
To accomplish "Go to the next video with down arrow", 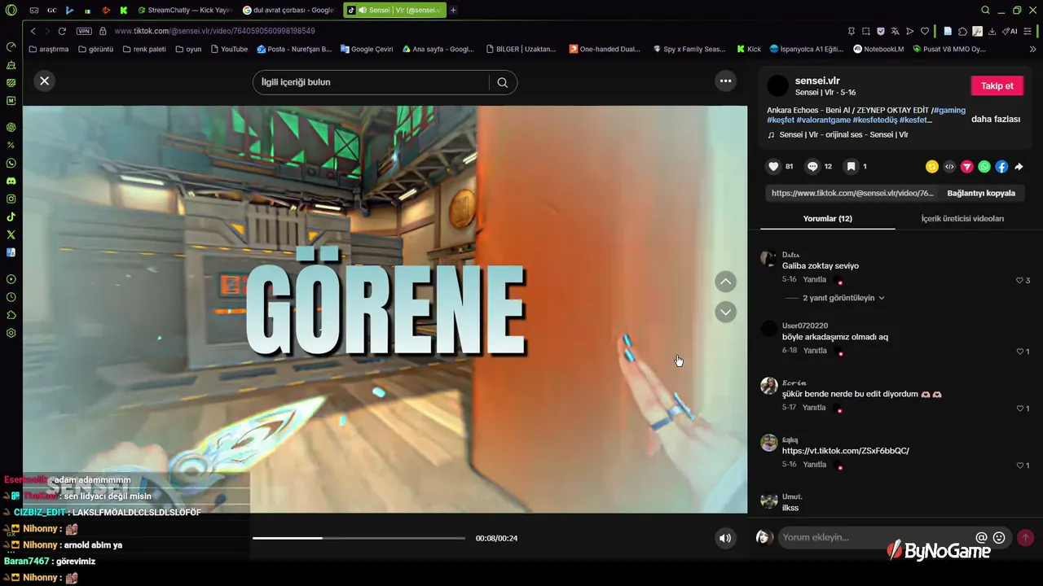I will pos(725,312).
